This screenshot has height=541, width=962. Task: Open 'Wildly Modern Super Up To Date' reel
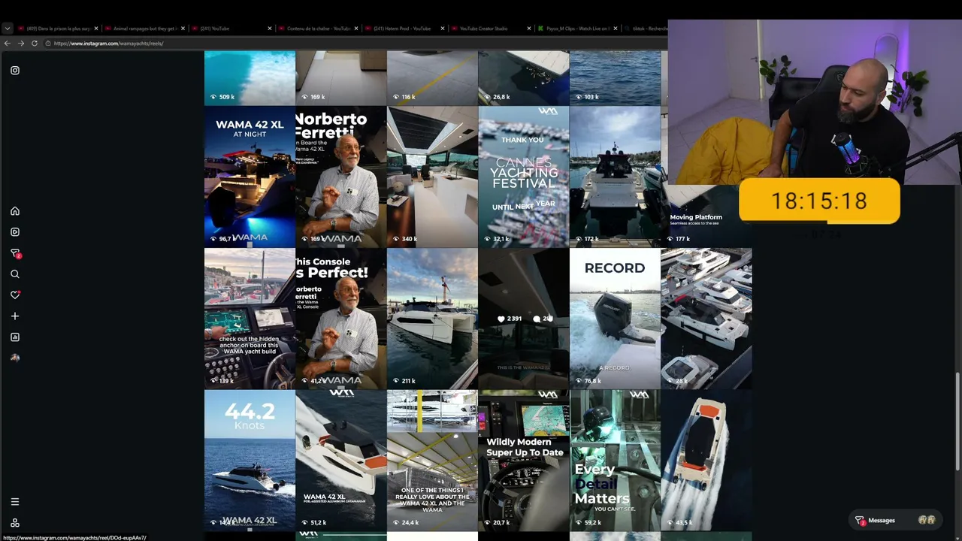click(524, 461)
